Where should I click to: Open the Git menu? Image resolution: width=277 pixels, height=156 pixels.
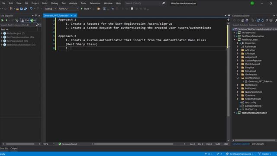[26, 3]
